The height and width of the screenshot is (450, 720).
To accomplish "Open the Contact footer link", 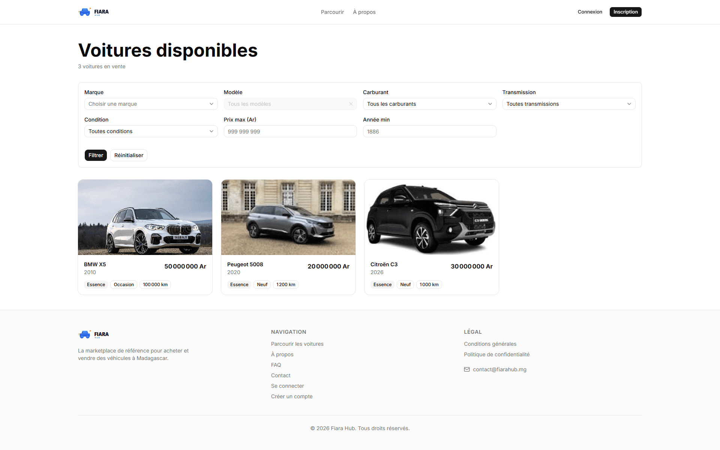I will pos(280,375).
